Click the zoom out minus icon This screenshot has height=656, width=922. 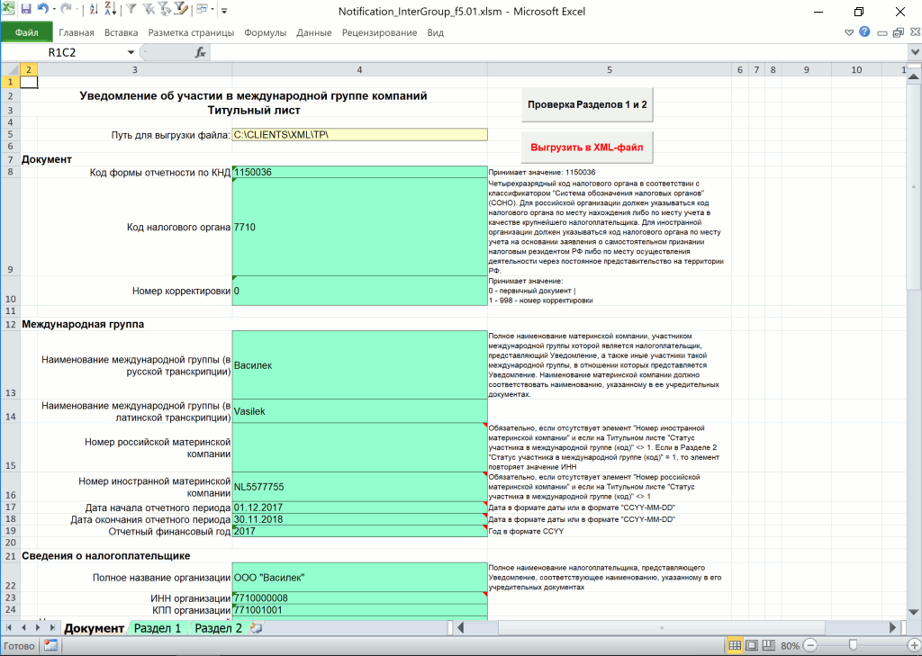pyautogui.click(x=809, y=645)
